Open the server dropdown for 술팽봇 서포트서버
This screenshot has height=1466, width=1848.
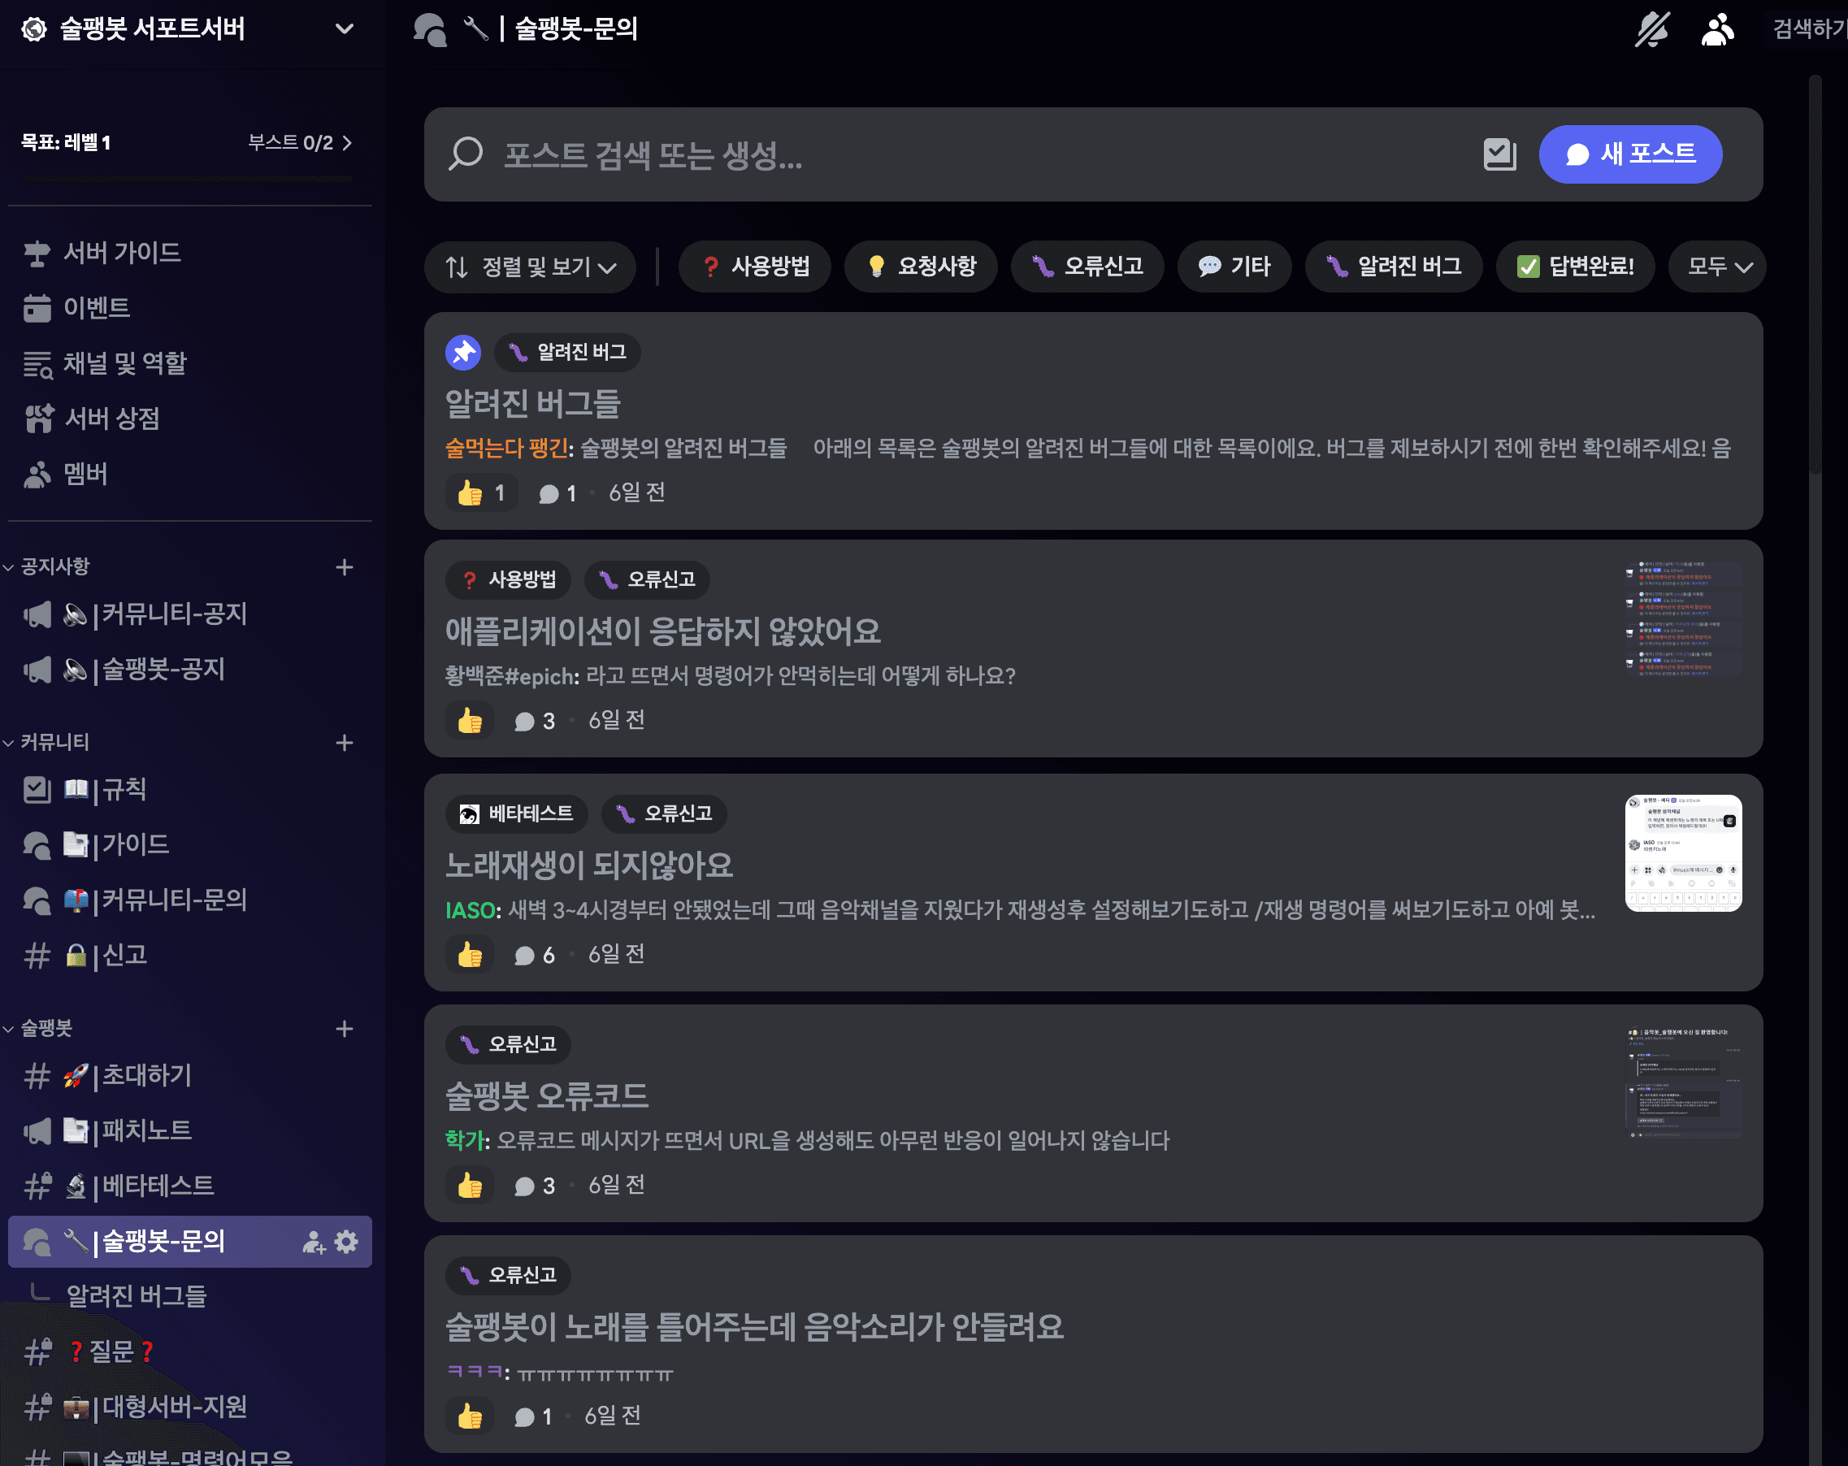(x=344, y=29)
